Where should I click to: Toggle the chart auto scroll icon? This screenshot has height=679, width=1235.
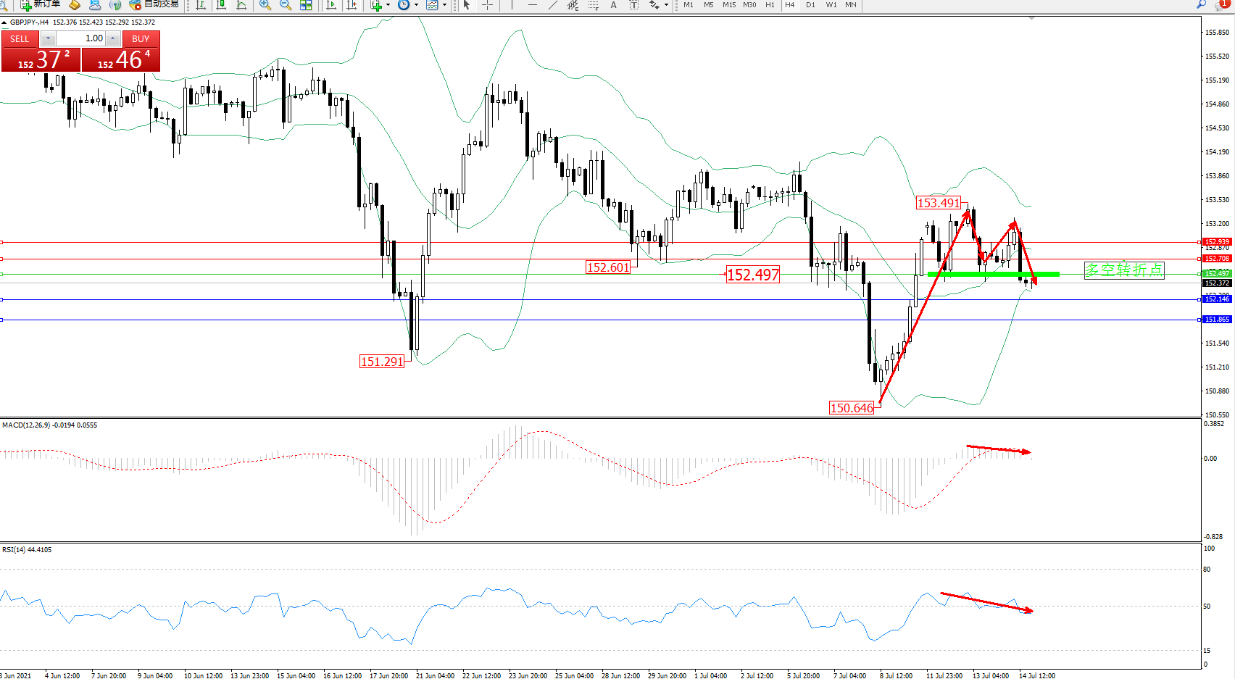coord(332,5)
